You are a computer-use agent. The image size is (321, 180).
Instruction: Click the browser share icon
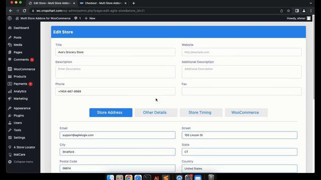point(281,10)
